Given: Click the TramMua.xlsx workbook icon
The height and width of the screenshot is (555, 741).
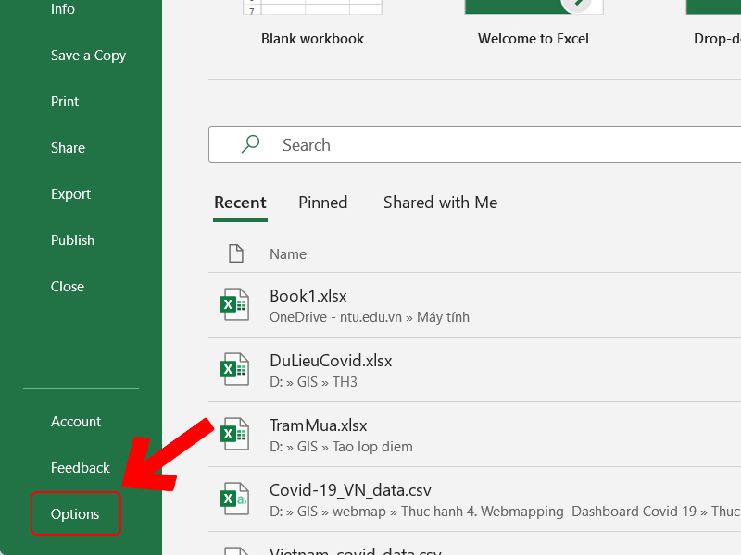Looking at the screenshot, I should point(234,433).
